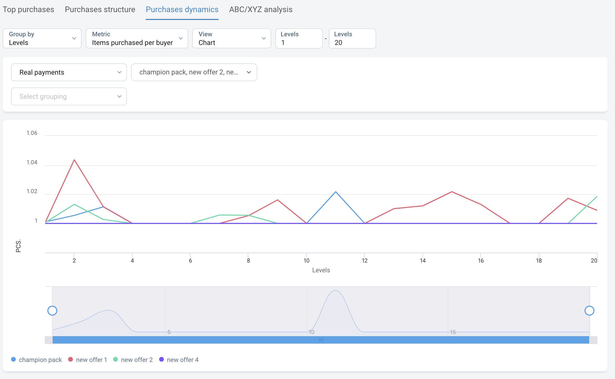This screenshot has height=379, width=615.
Task: Expand the Real payments selector
Action: tap(69, 72)
